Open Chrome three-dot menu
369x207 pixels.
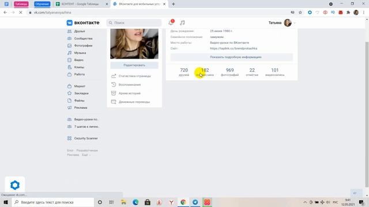tap(364, 13)
